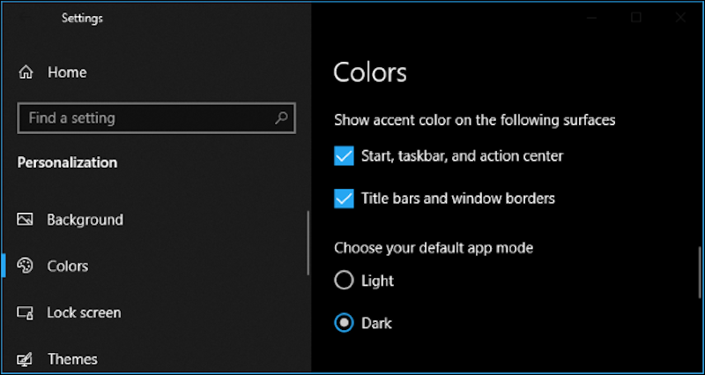Image resolution: width=705 pixels, height=375 pixels.
Task: Maximize the Settings window
Action: 635,18
